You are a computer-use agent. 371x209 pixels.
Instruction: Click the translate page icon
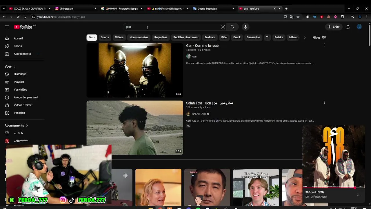tap(292, 17)
